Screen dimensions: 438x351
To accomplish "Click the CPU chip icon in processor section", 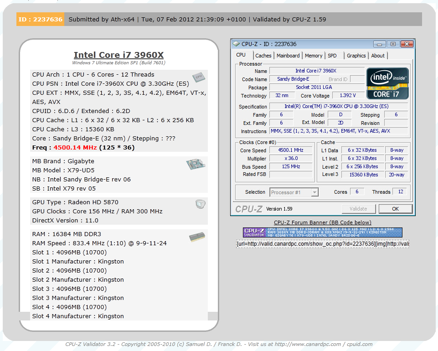I will tap(199, 77).
